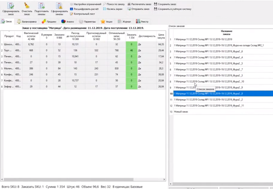The image size is (273, 189).
Task: Select the order Фура2_5
Action: point(223,63)
